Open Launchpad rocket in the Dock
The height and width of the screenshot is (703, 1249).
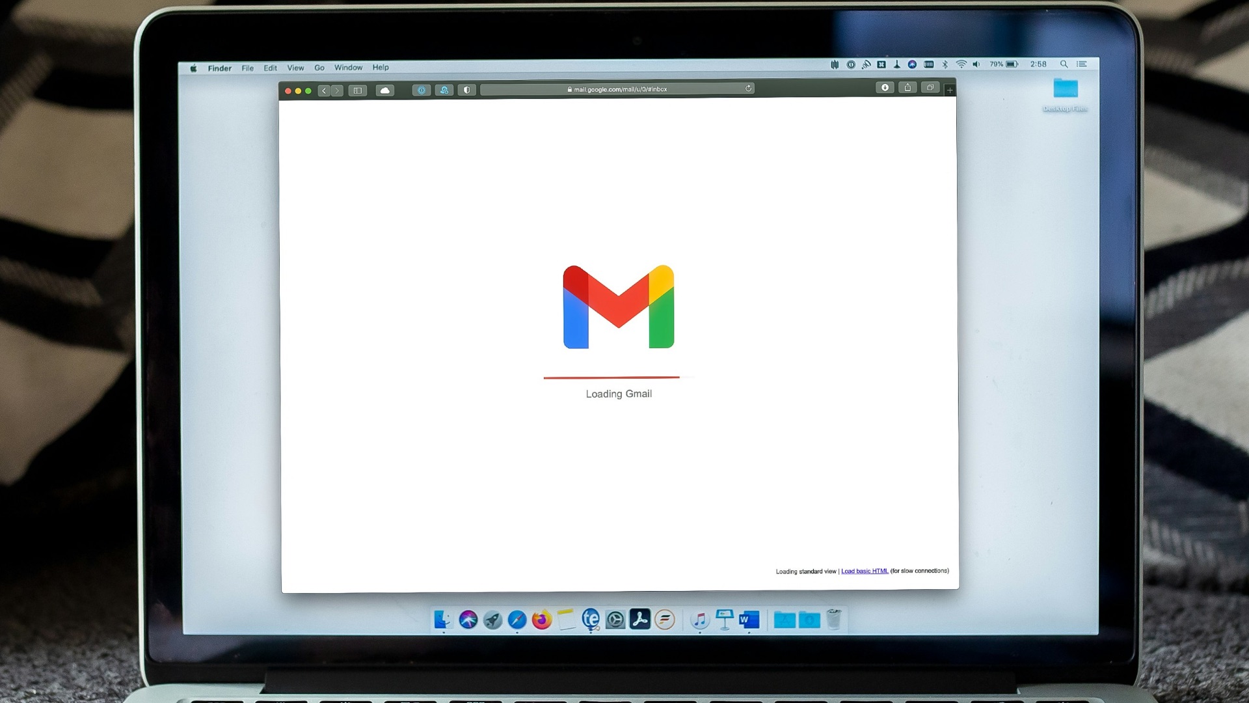[x=492, y=620]
